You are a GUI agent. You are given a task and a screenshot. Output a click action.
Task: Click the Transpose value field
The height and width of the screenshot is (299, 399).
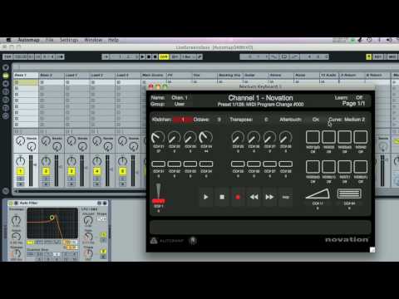point(266,120)
